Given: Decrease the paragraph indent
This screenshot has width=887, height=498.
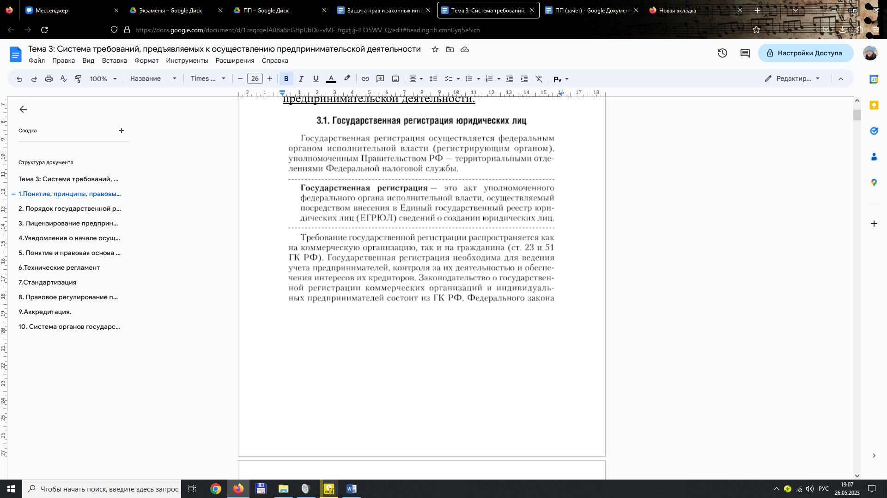Looking at the screenshot, I should tap(510, 79).
